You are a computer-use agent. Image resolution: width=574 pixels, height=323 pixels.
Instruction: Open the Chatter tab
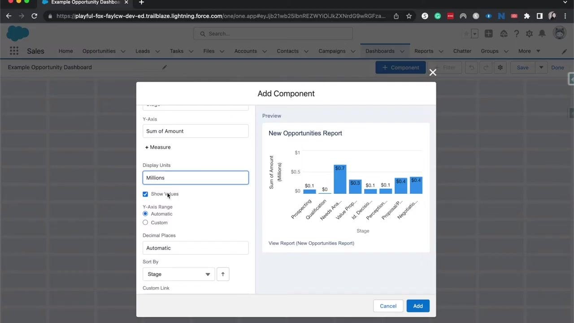point(462,51)
